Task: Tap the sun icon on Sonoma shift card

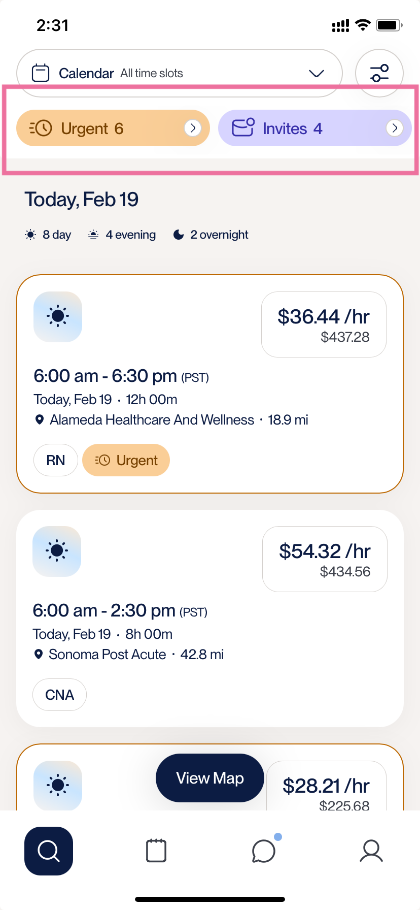Action: [57, 551]
